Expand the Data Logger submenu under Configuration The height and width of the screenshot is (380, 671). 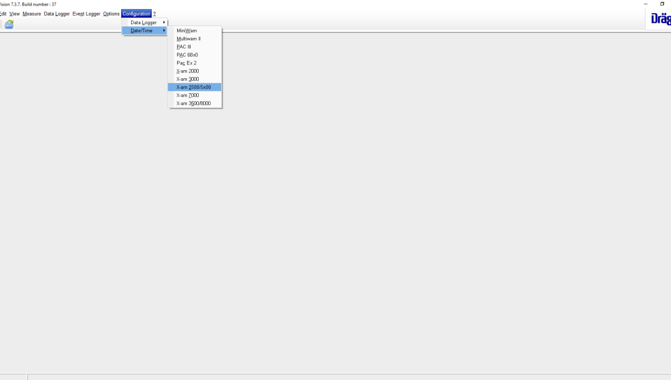click(x=144, y=22)
